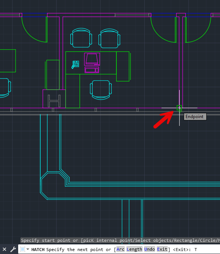Select the cyan telephone symbol on desk
This screenshot has height=254, width=220.
[x=75, y=64]
